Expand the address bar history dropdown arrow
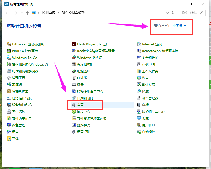211x169 pixels. [168, 13]
